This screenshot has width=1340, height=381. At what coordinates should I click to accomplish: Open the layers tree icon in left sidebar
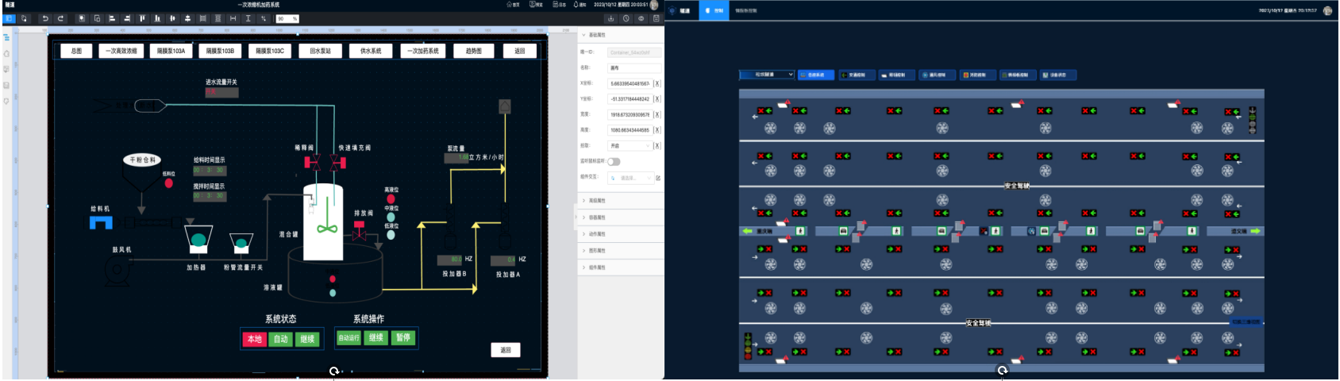6,37
